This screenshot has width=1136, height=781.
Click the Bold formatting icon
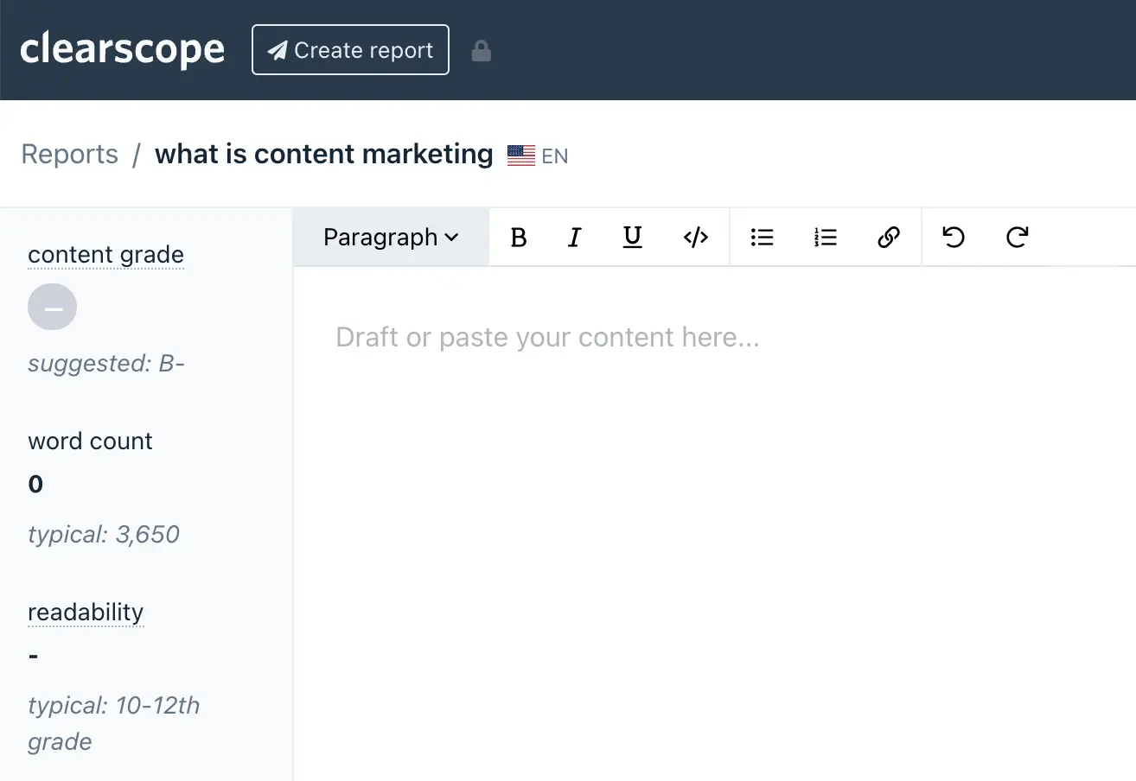click(519, 238)
